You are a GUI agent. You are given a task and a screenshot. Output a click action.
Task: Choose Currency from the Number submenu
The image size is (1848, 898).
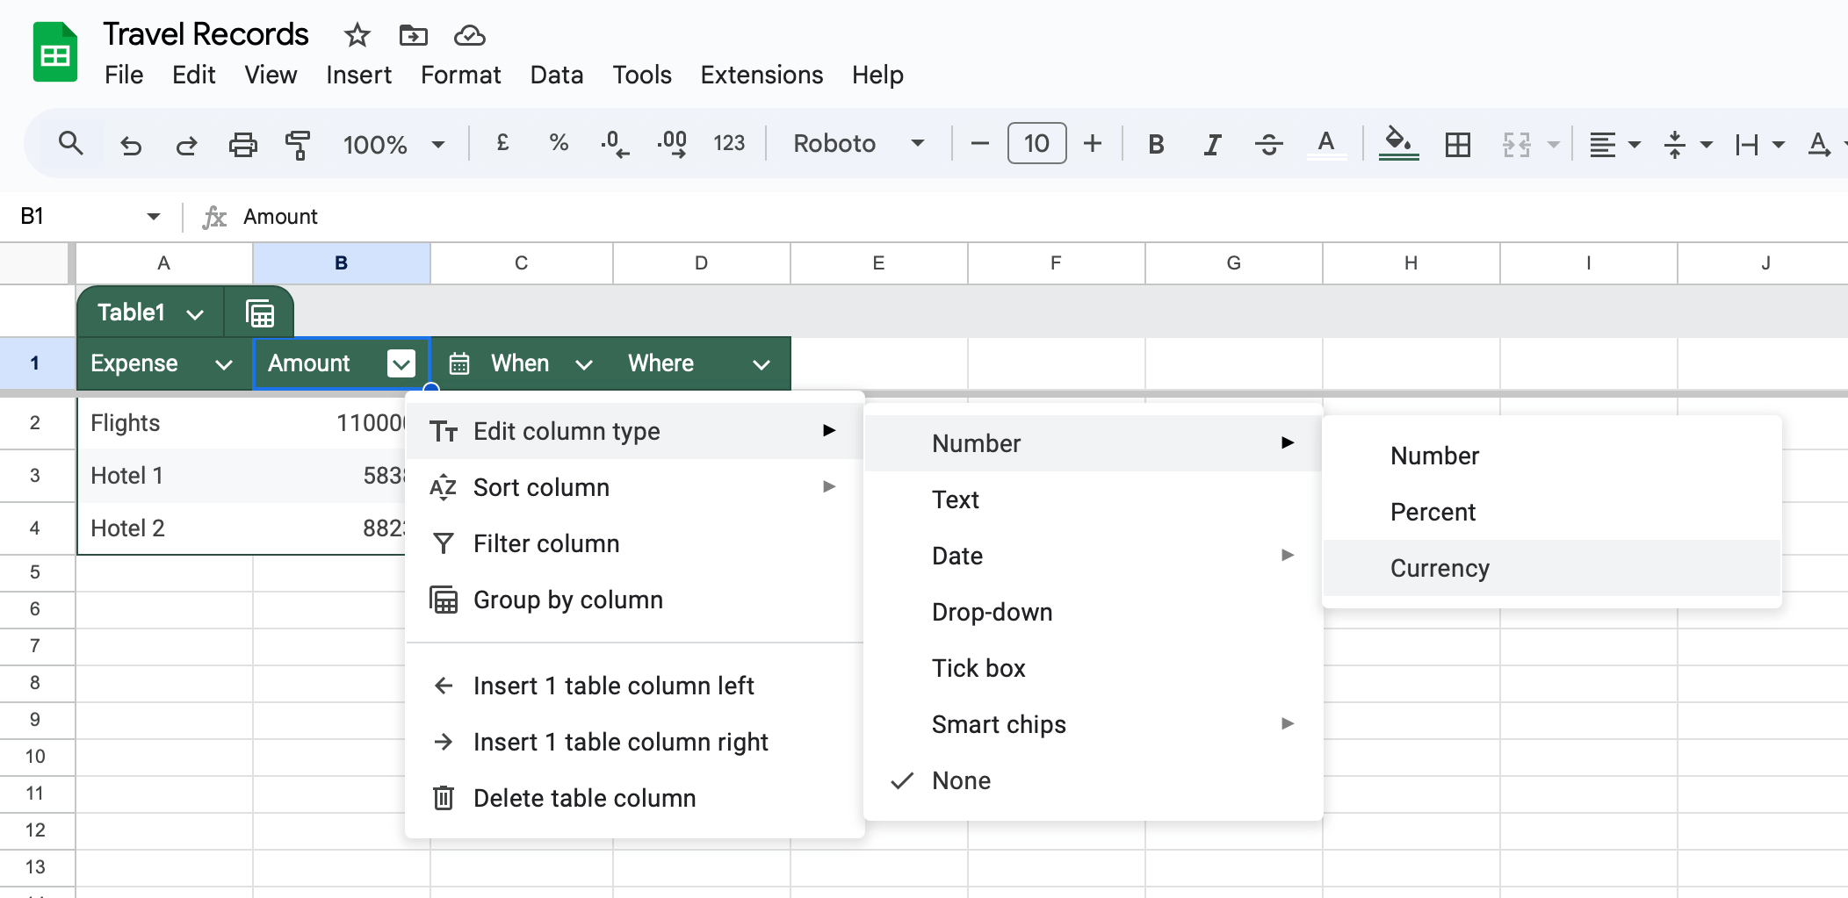coord(1440,568)
